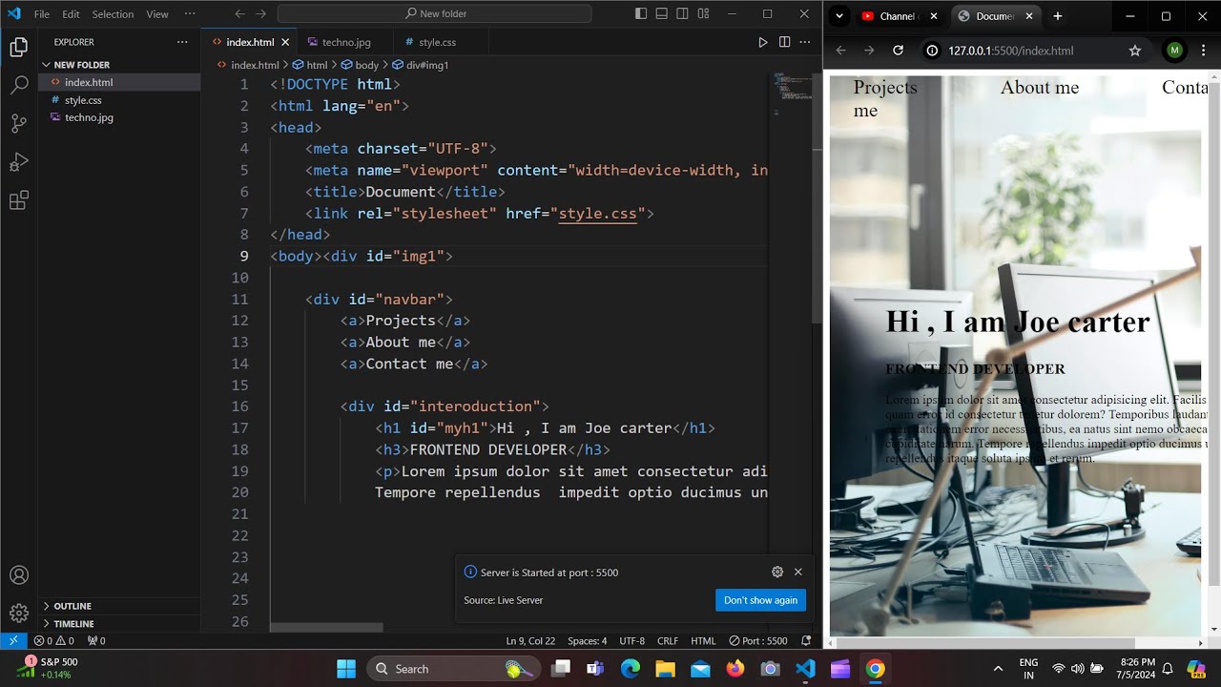Open the html breadcrumb dropdown

pyautogui.click(x=310, y=65)
